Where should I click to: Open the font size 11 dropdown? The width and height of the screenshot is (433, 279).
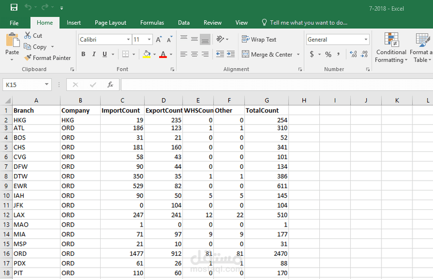[x=149, y=39]
